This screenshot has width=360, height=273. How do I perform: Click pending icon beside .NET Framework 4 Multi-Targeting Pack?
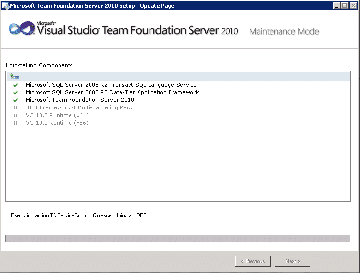click(x=15, y=107)
